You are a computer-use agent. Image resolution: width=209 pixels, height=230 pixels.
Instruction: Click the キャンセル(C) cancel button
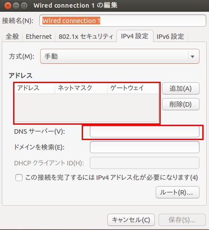[x=131, y=220]
